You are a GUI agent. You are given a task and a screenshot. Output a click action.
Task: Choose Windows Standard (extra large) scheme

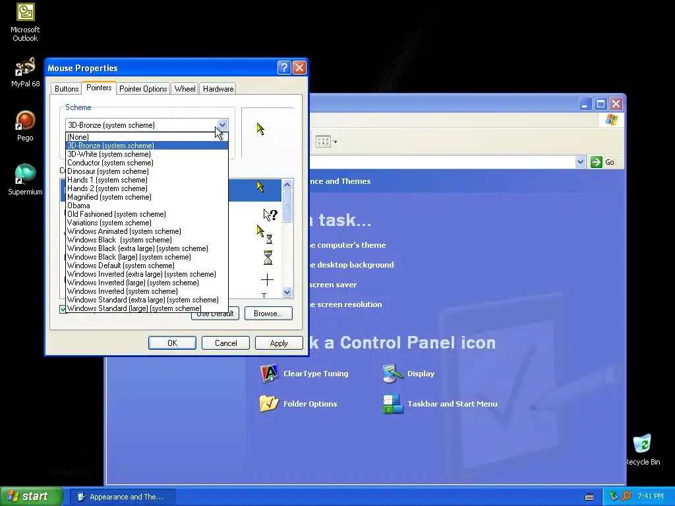[x=147, y=300]
